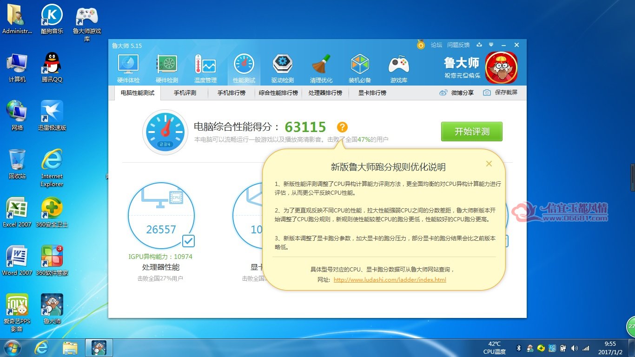Screen dimensions: 635x357
Task: Open the 硬件检测 hardware detection module
Action: pos(167,69)
